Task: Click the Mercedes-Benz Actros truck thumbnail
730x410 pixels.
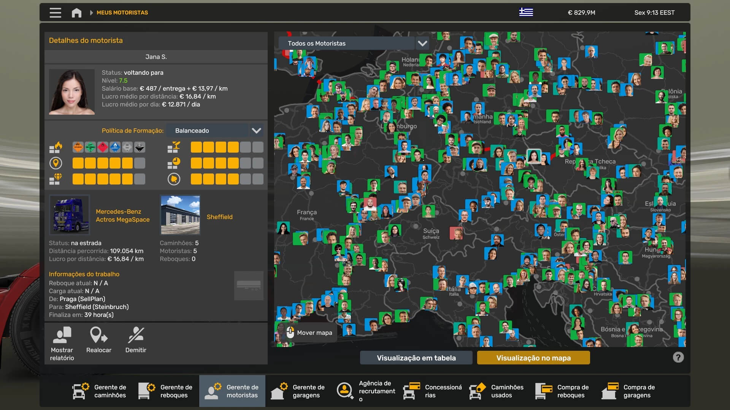Action: (x=70, y=215)
